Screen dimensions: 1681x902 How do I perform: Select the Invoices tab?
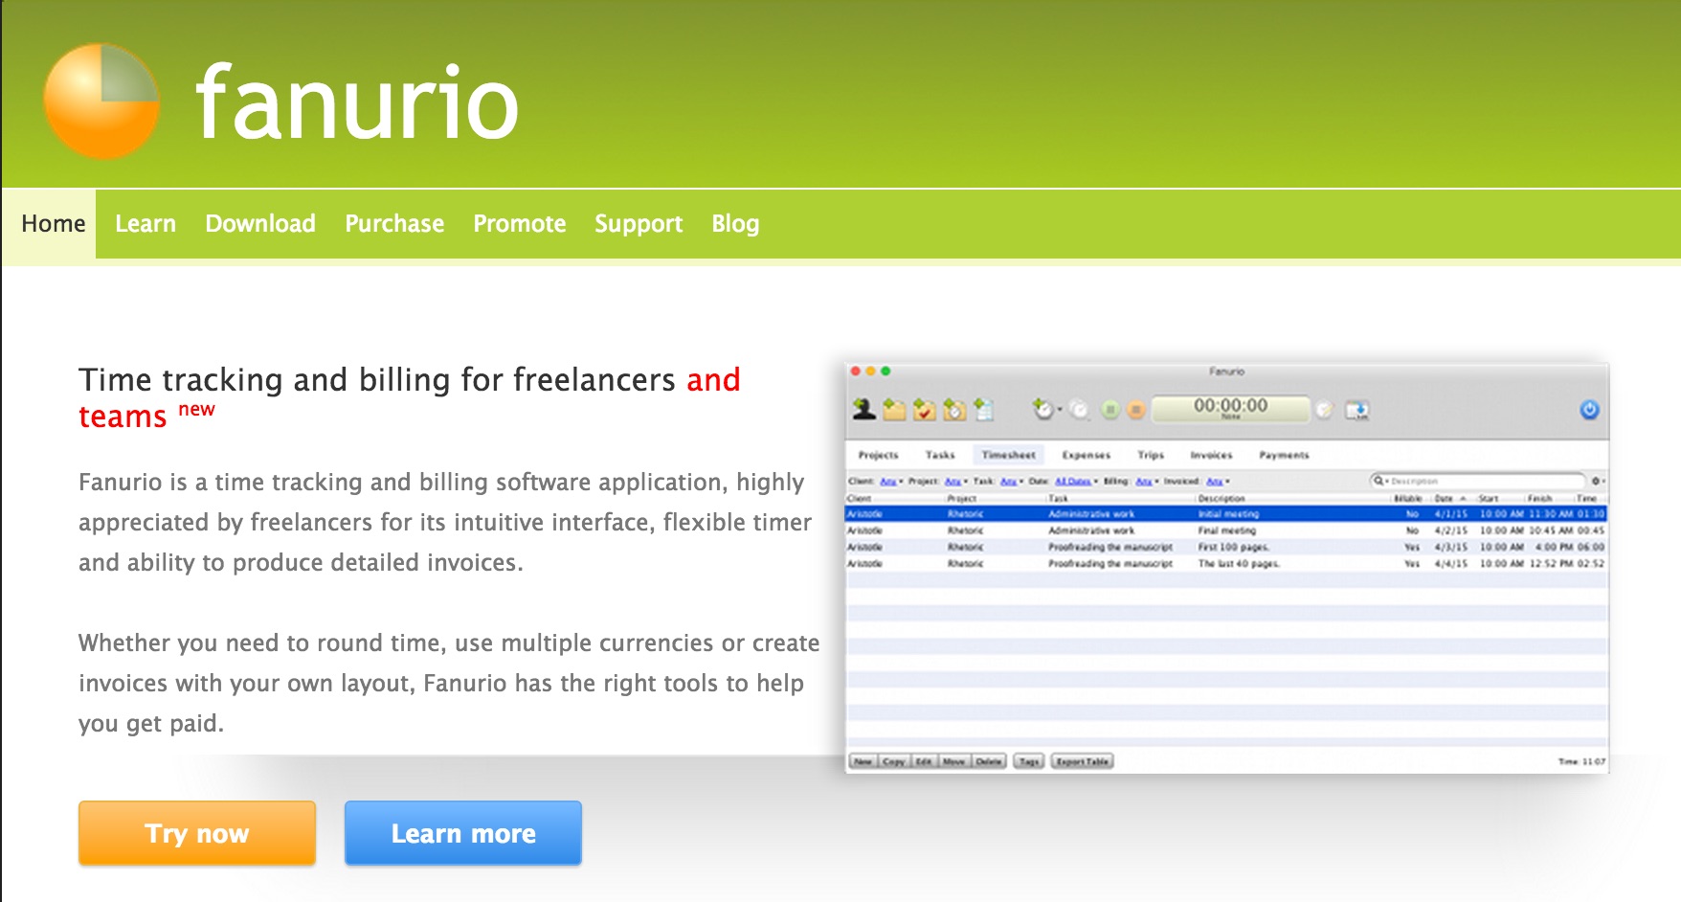click(1211, 456)
